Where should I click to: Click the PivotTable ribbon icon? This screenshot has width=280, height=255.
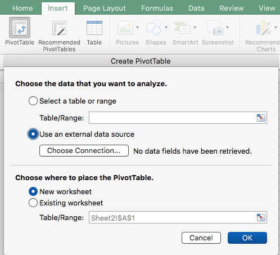(20, 28)
